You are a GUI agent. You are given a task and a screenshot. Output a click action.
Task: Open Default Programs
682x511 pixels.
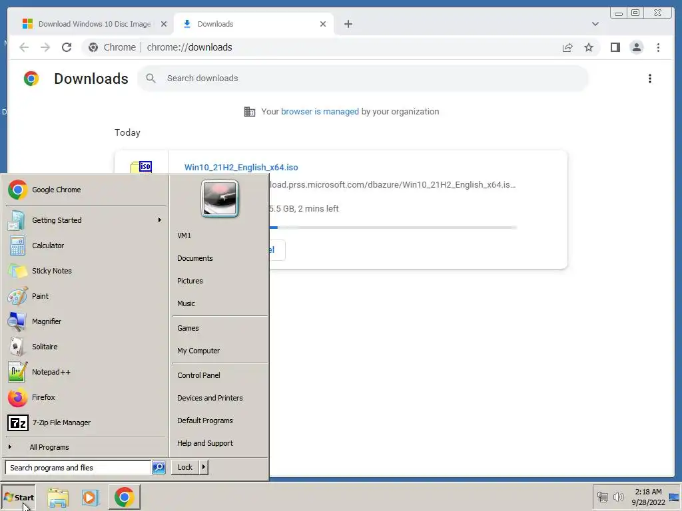point(205,421)
